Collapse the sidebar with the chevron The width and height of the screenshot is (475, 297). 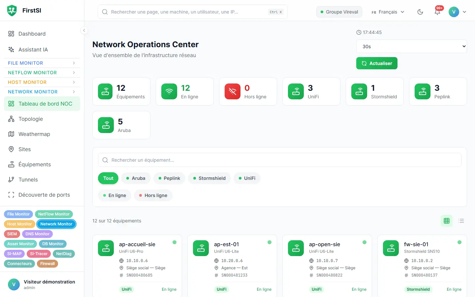point(84,30)
